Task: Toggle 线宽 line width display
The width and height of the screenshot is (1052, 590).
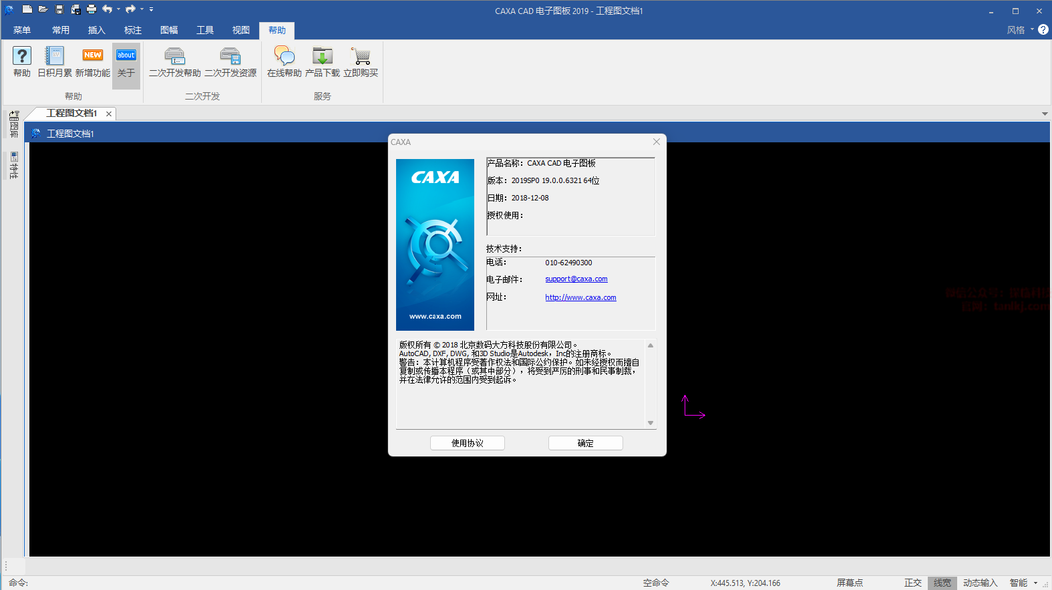Action: pos(942,583)
